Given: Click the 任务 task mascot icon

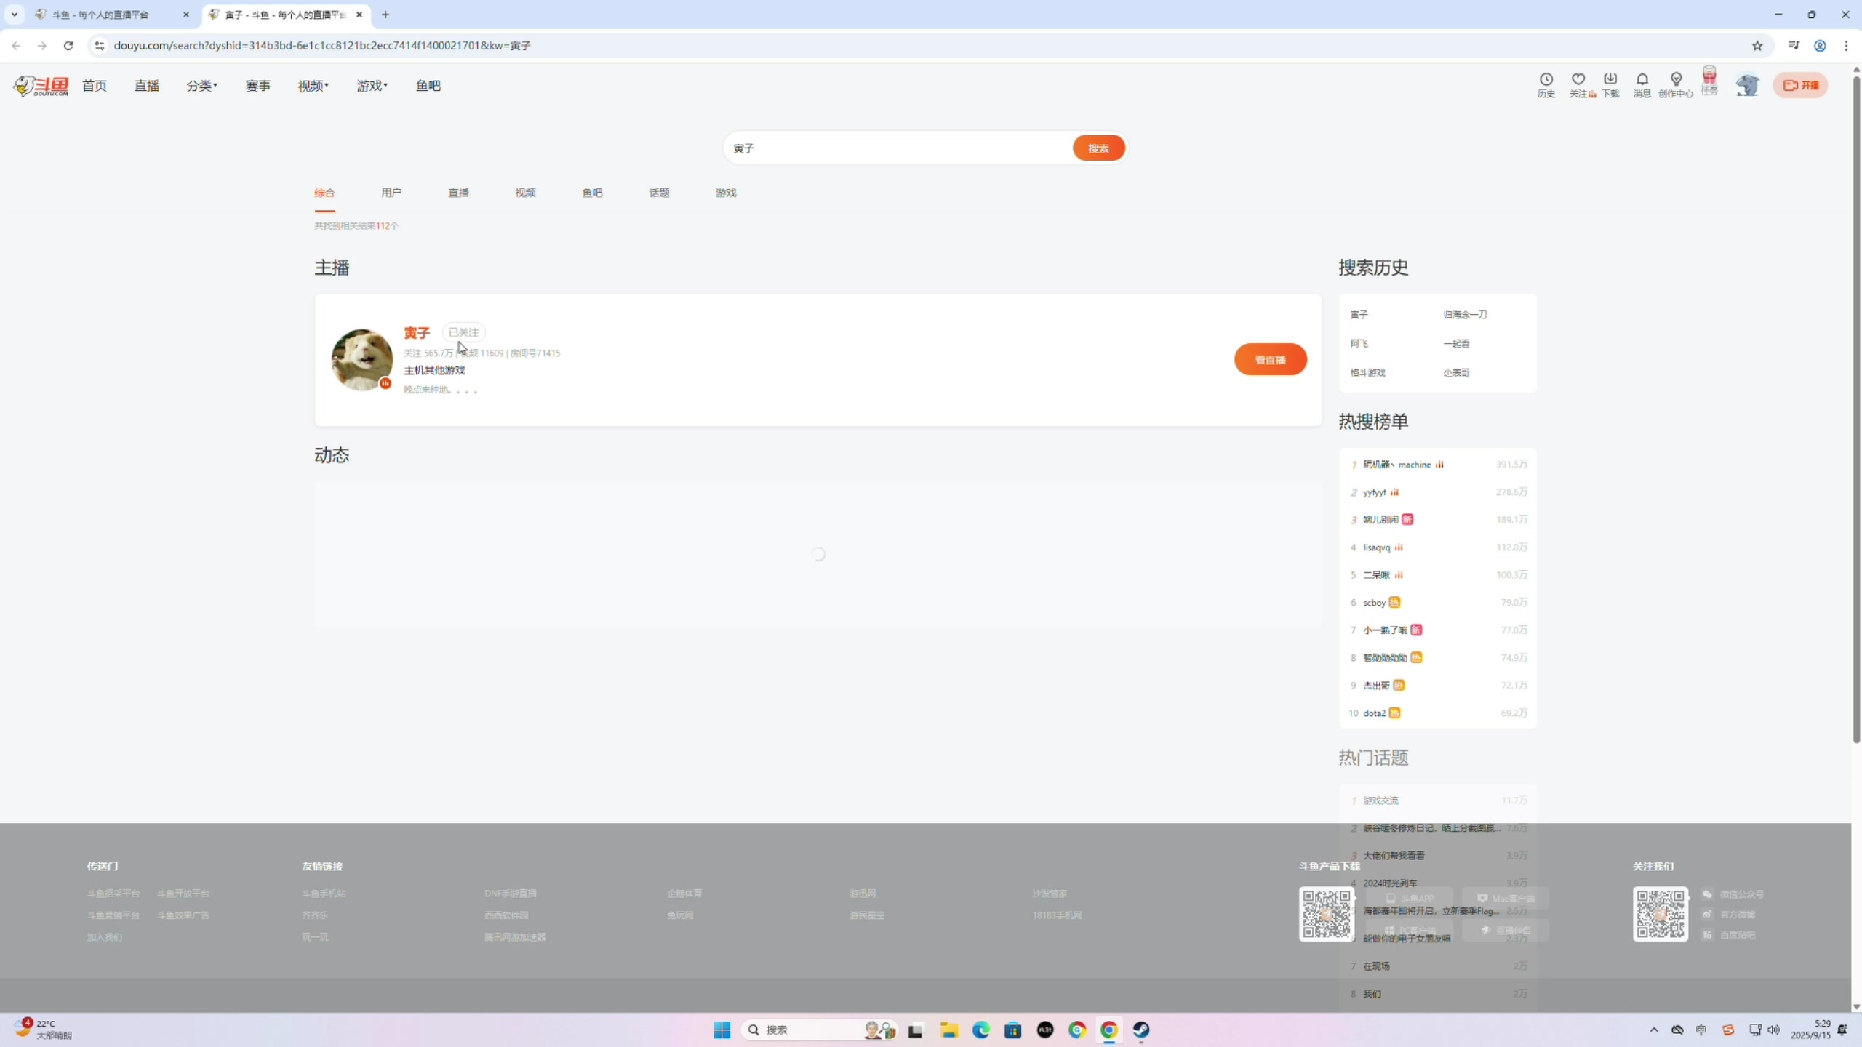Looking at the screenshot, I should click(1709, 81).
